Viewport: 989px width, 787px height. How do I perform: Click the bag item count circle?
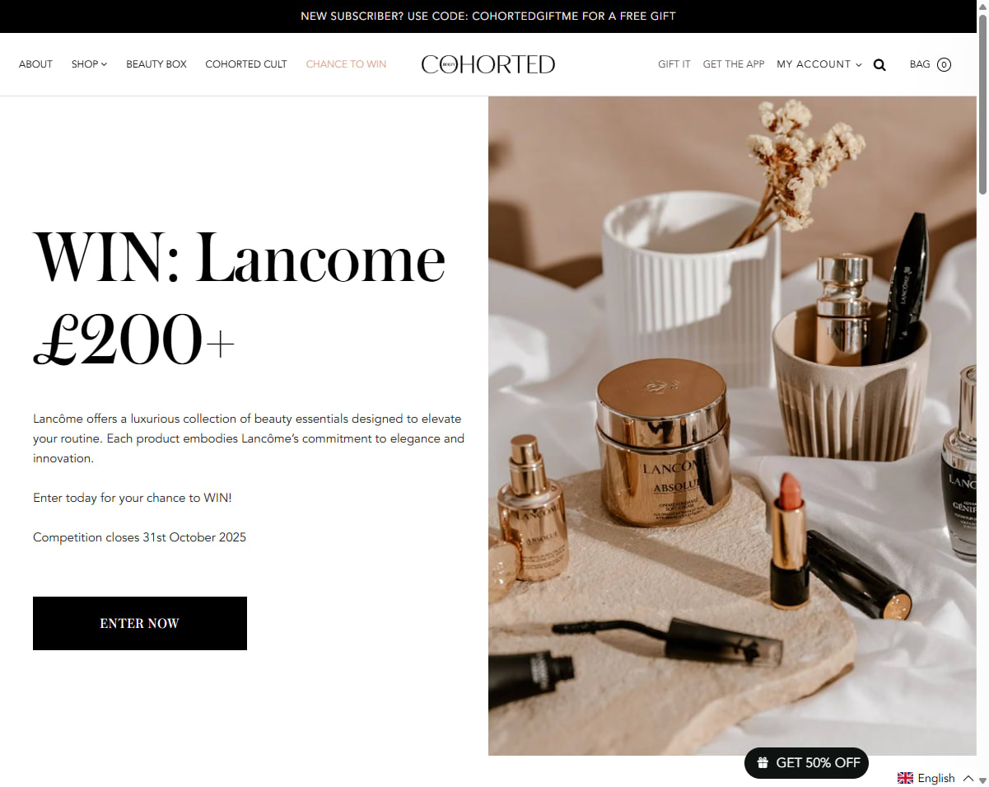(944, 64)
